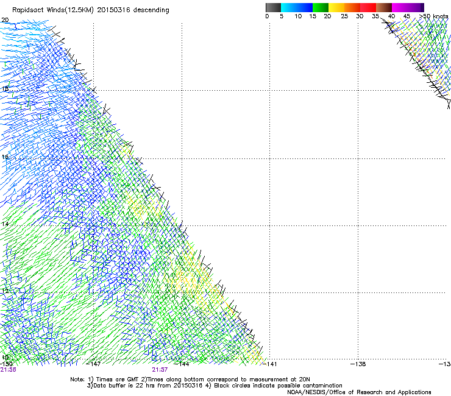Click the legend label 45
Viewport: 451px width, 396px height.
pyautogui.click(x=407, y=16)
